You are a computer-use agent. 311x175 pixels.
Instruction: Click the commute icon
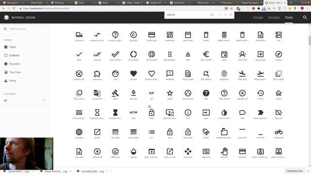point(79,35)
